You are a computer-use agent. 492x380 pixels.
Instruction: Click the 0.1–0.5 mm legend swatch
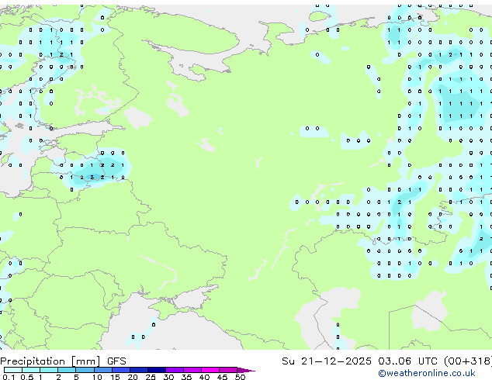pos(13,370)
